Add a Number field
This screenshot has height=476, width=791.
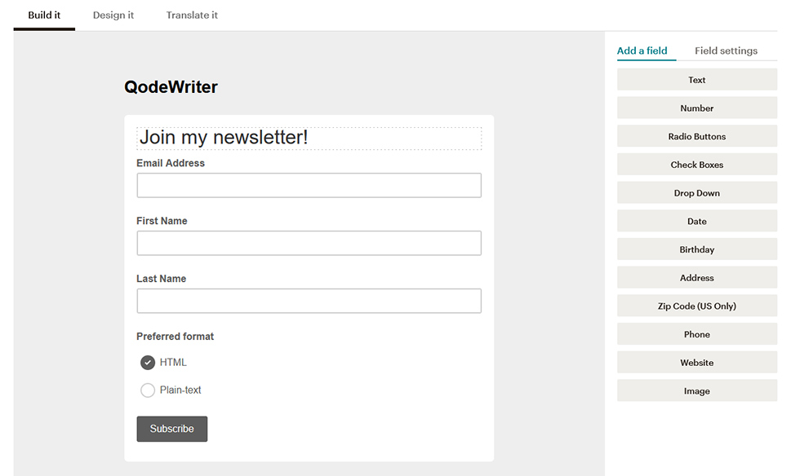tap(696, 108)
